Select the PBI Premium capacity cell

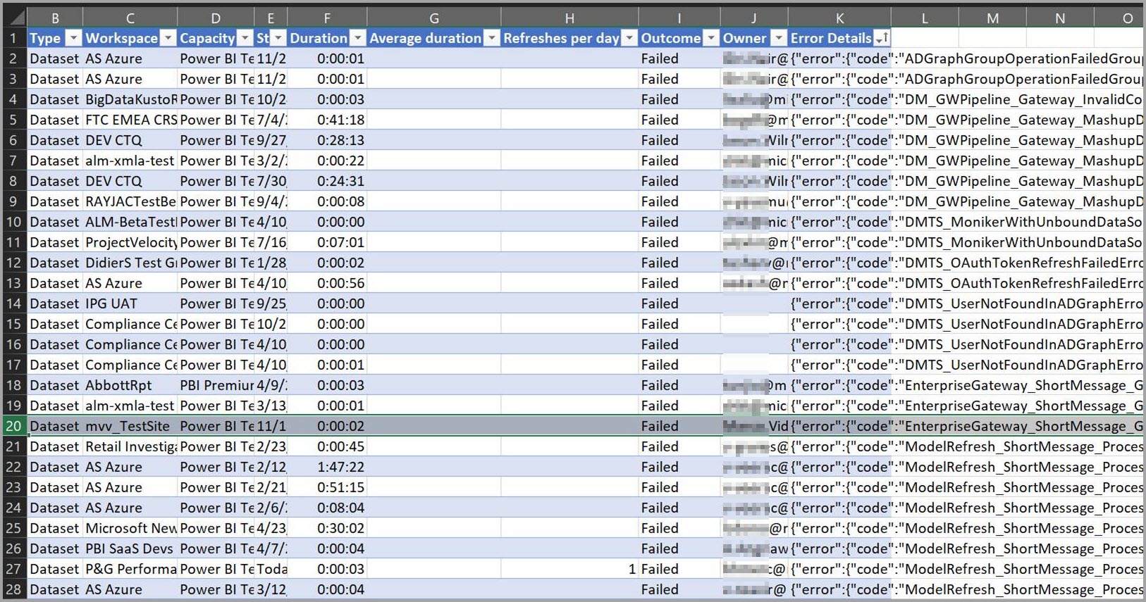click(216, 385)
